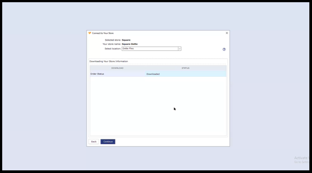Click the Your store name label

click(x=112, y=44)
